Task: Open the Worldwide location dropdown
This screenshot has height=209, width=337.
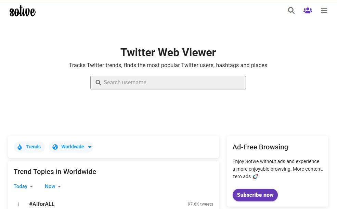Action: click(x=71, y=147)
